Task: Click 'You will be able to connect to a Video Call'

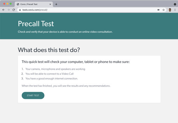Action: click(x=50, y=74)
